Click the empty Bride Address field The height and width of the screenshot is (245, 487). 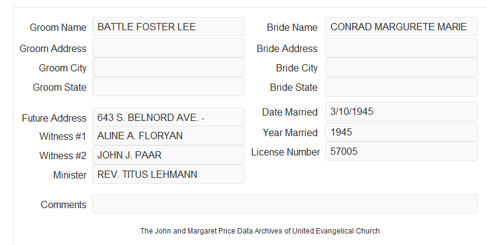pos(401,48)
